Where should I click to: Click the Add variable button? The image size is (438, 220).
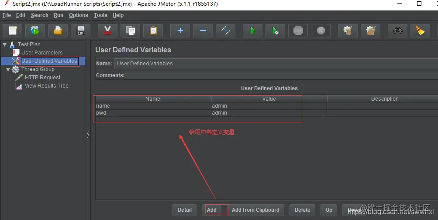click(x=212, y=210)
